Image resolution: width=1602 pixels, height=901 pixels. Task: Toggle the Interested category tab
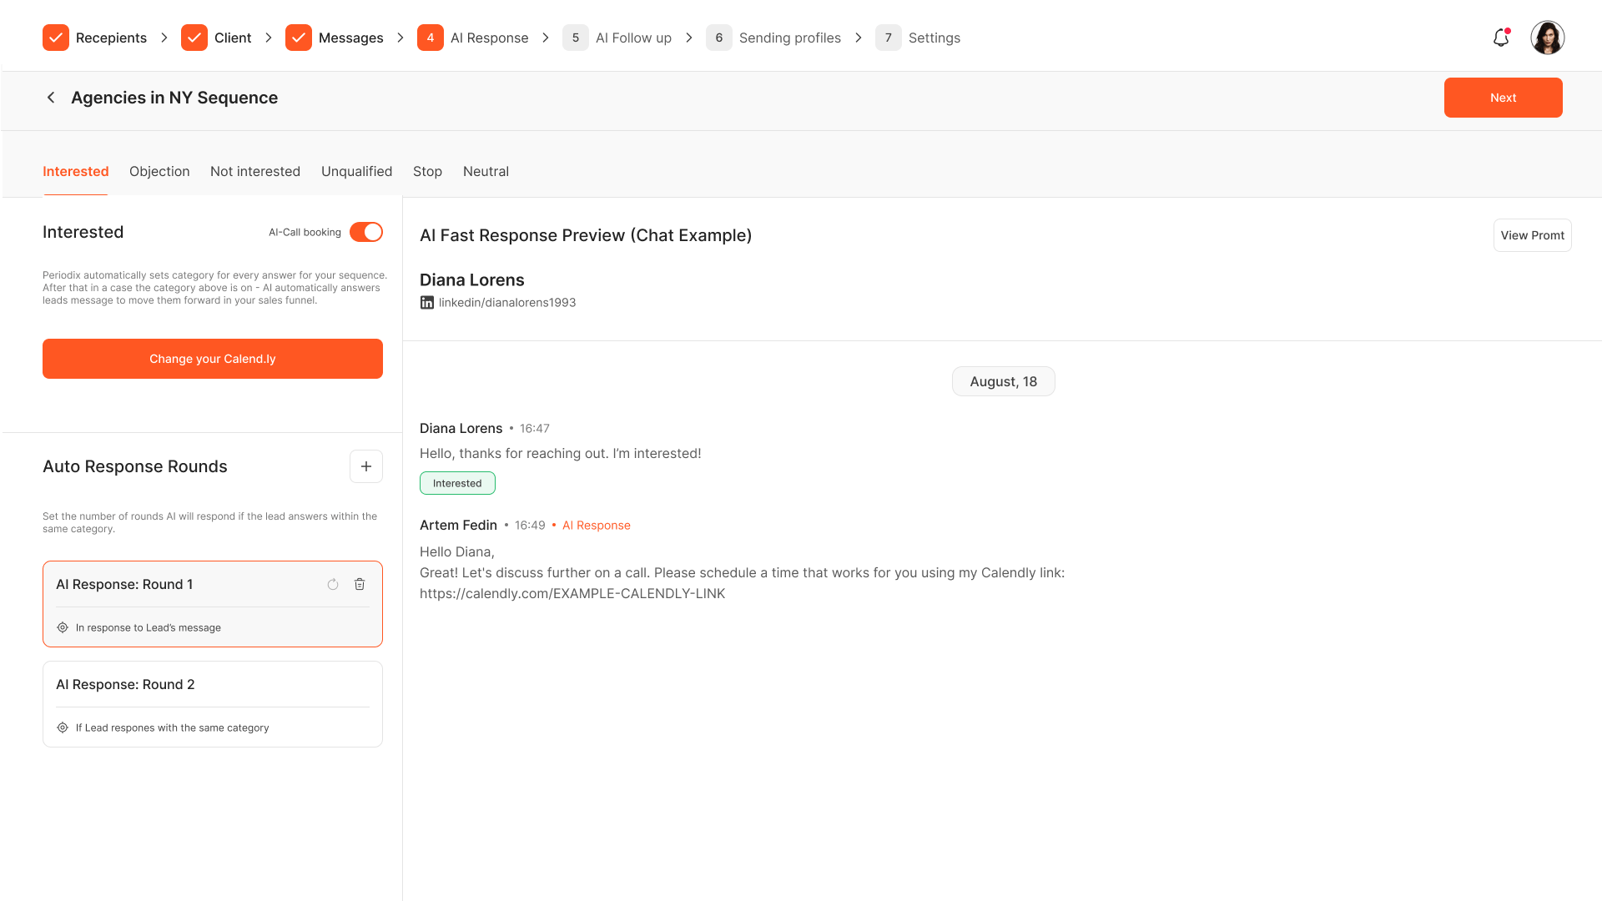[75, 172]
